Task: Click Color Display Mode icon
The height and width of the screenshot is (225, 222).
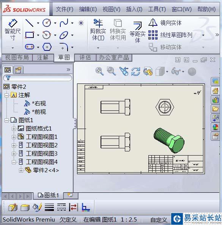Action: pyautogui.click(x=86, y=207)
